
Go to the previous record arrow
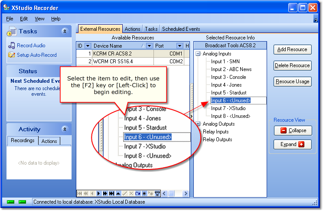coord(92,194)
